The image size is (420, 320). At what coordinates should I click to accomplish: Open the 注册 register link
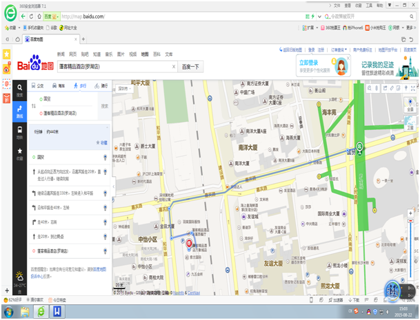click(x=321, y=50)
